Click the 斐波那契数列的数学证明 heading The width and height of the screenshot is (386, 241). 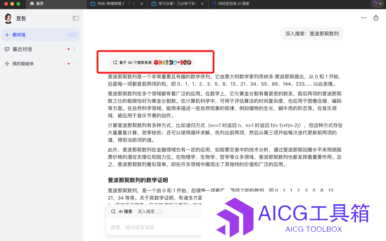[x=138, y=180]
